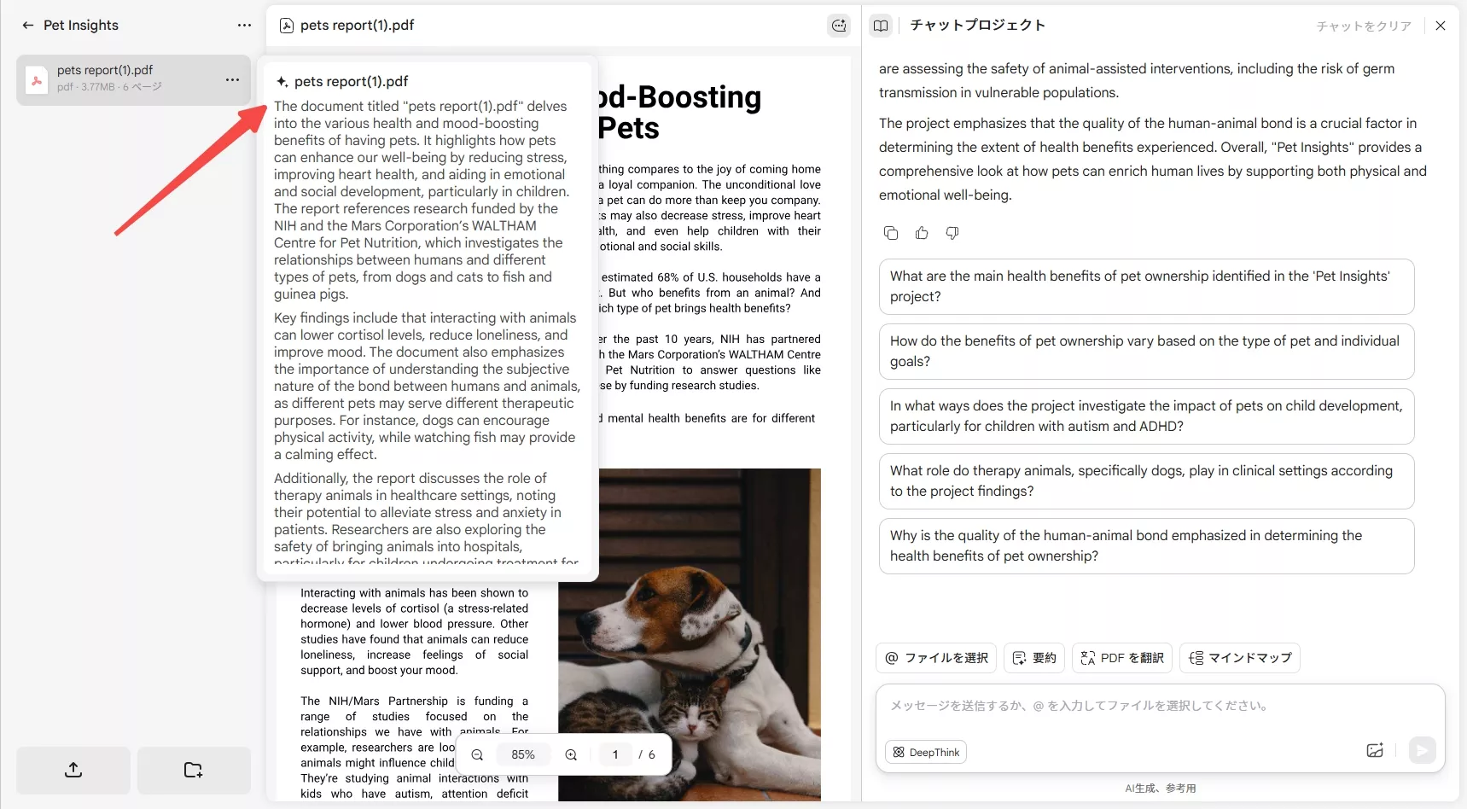1467x809 pixels.
Task: Click PDF を翻訳 translate button
Action: pyautogui.click(x=1122, y=658)
